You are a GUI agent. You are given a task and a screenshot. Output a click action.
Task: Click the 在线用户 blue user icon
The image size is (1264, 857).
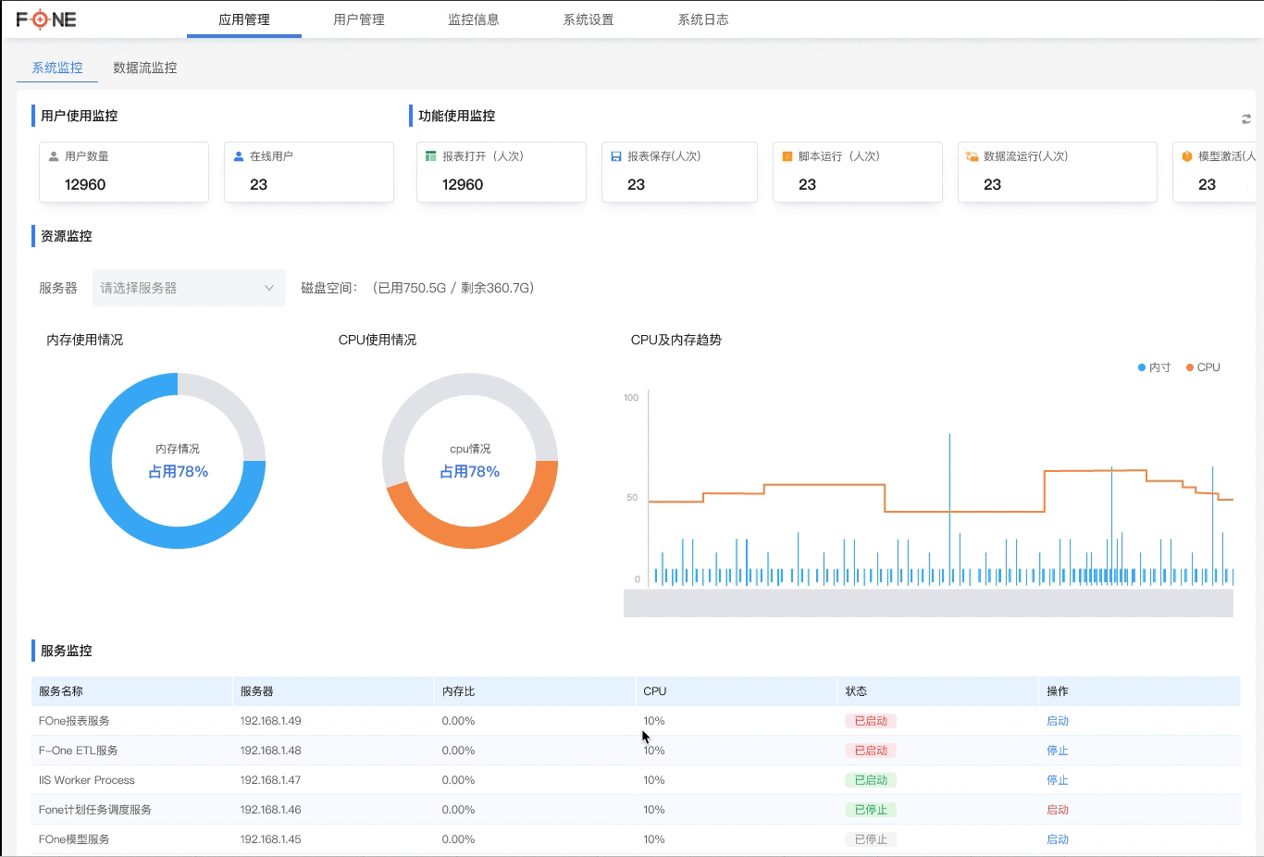(239, 156)
